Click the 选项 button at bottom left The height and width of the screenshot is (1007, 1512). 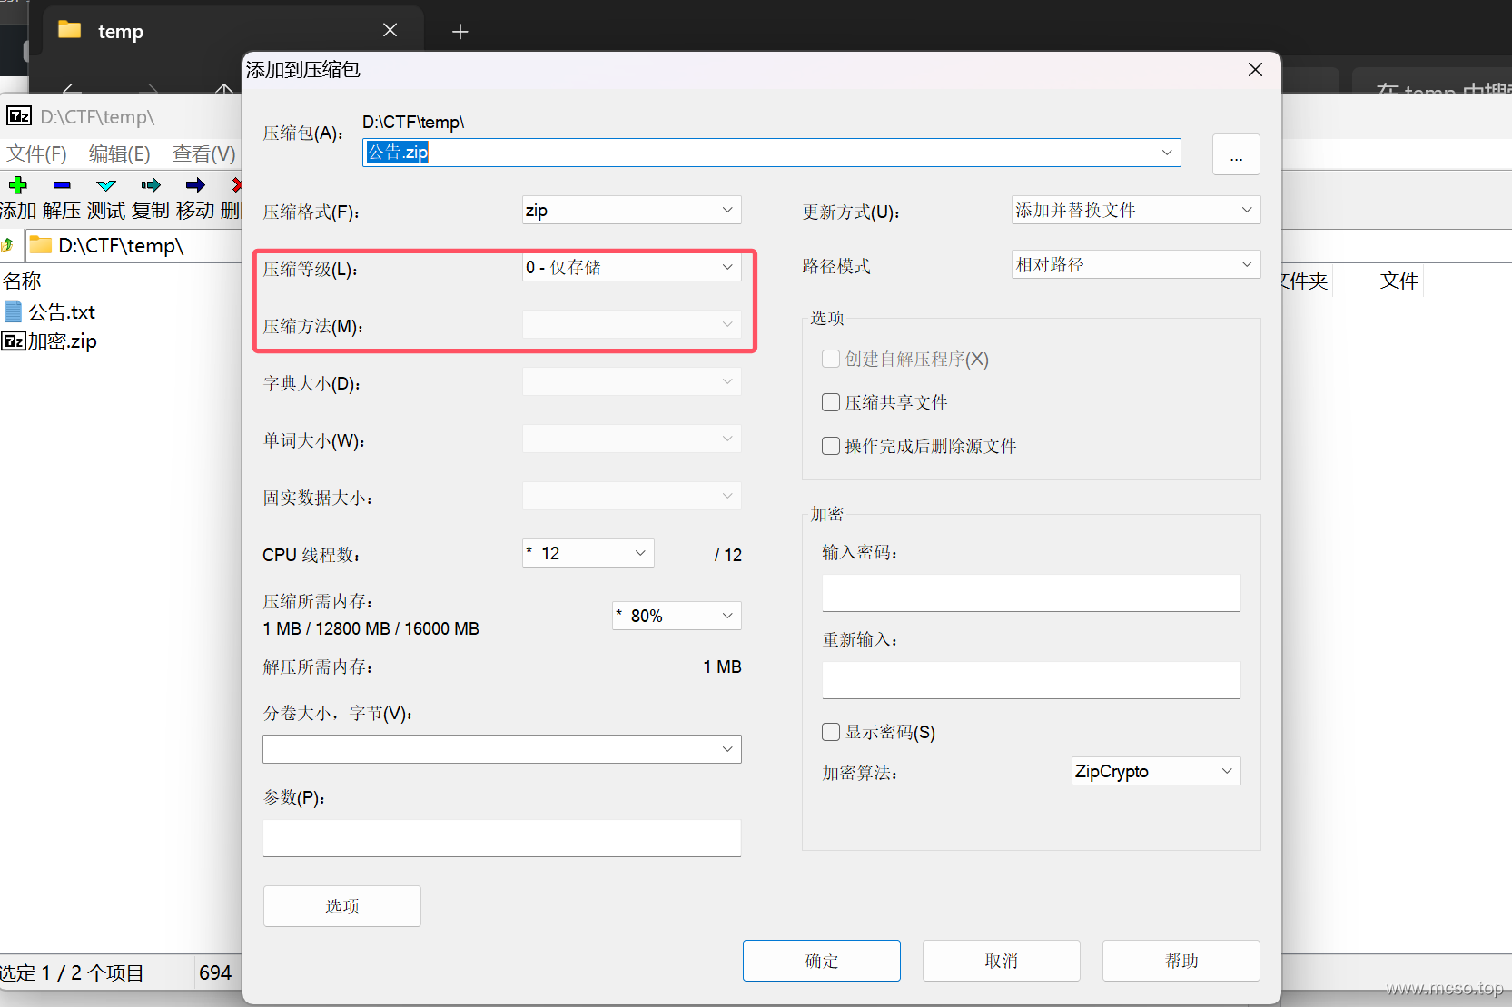(342, 906)
